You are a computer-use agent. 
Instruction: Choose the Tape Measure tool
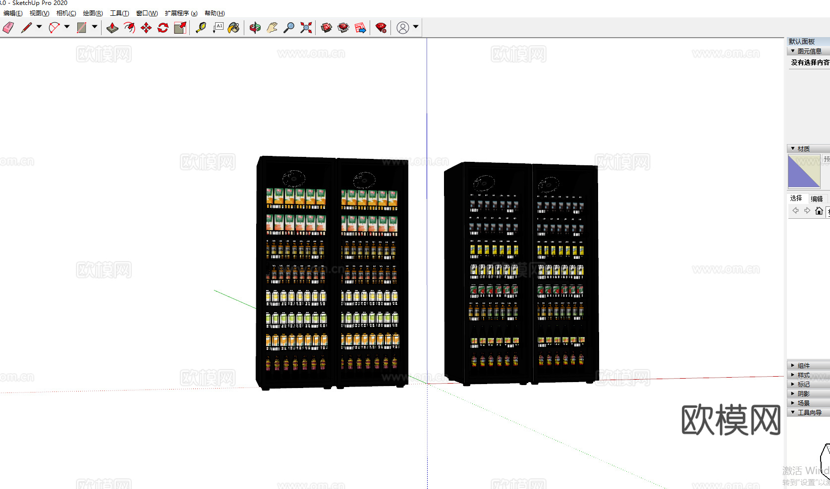pyautogui.click(x=201, y=28)
